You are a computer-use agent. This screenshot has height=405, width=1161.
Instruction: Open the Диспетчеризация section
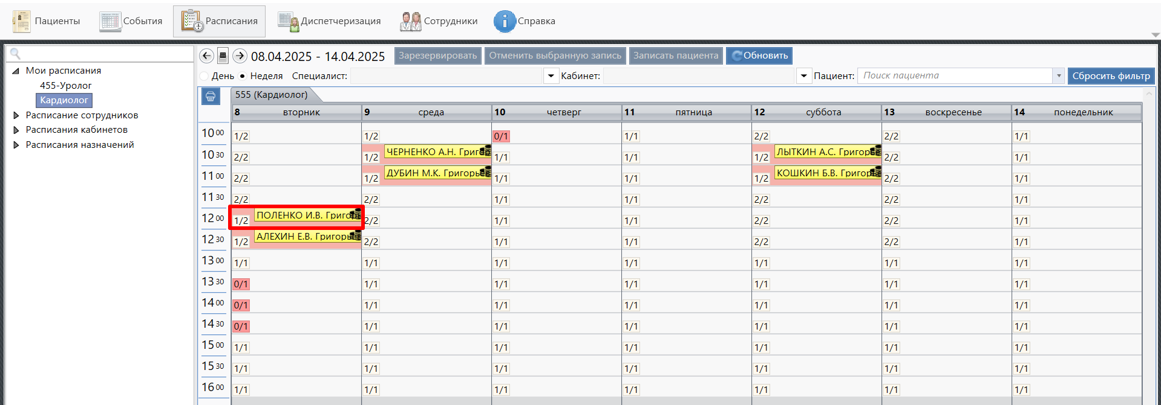(329, 21)
